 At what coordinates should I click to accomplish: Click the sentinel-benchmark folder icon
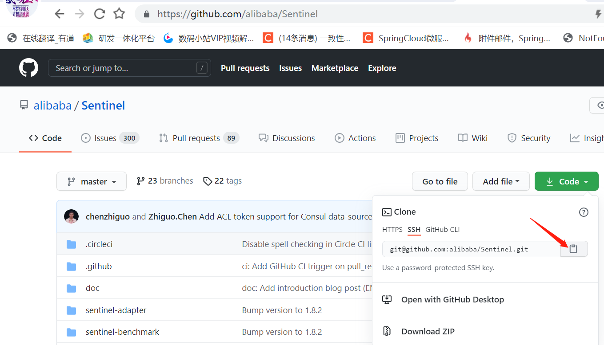[72, 332]
